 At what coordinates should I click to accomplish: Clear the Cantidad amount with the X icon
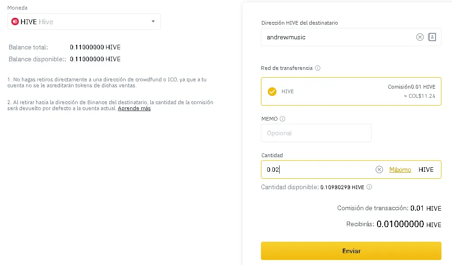[379, 170]
